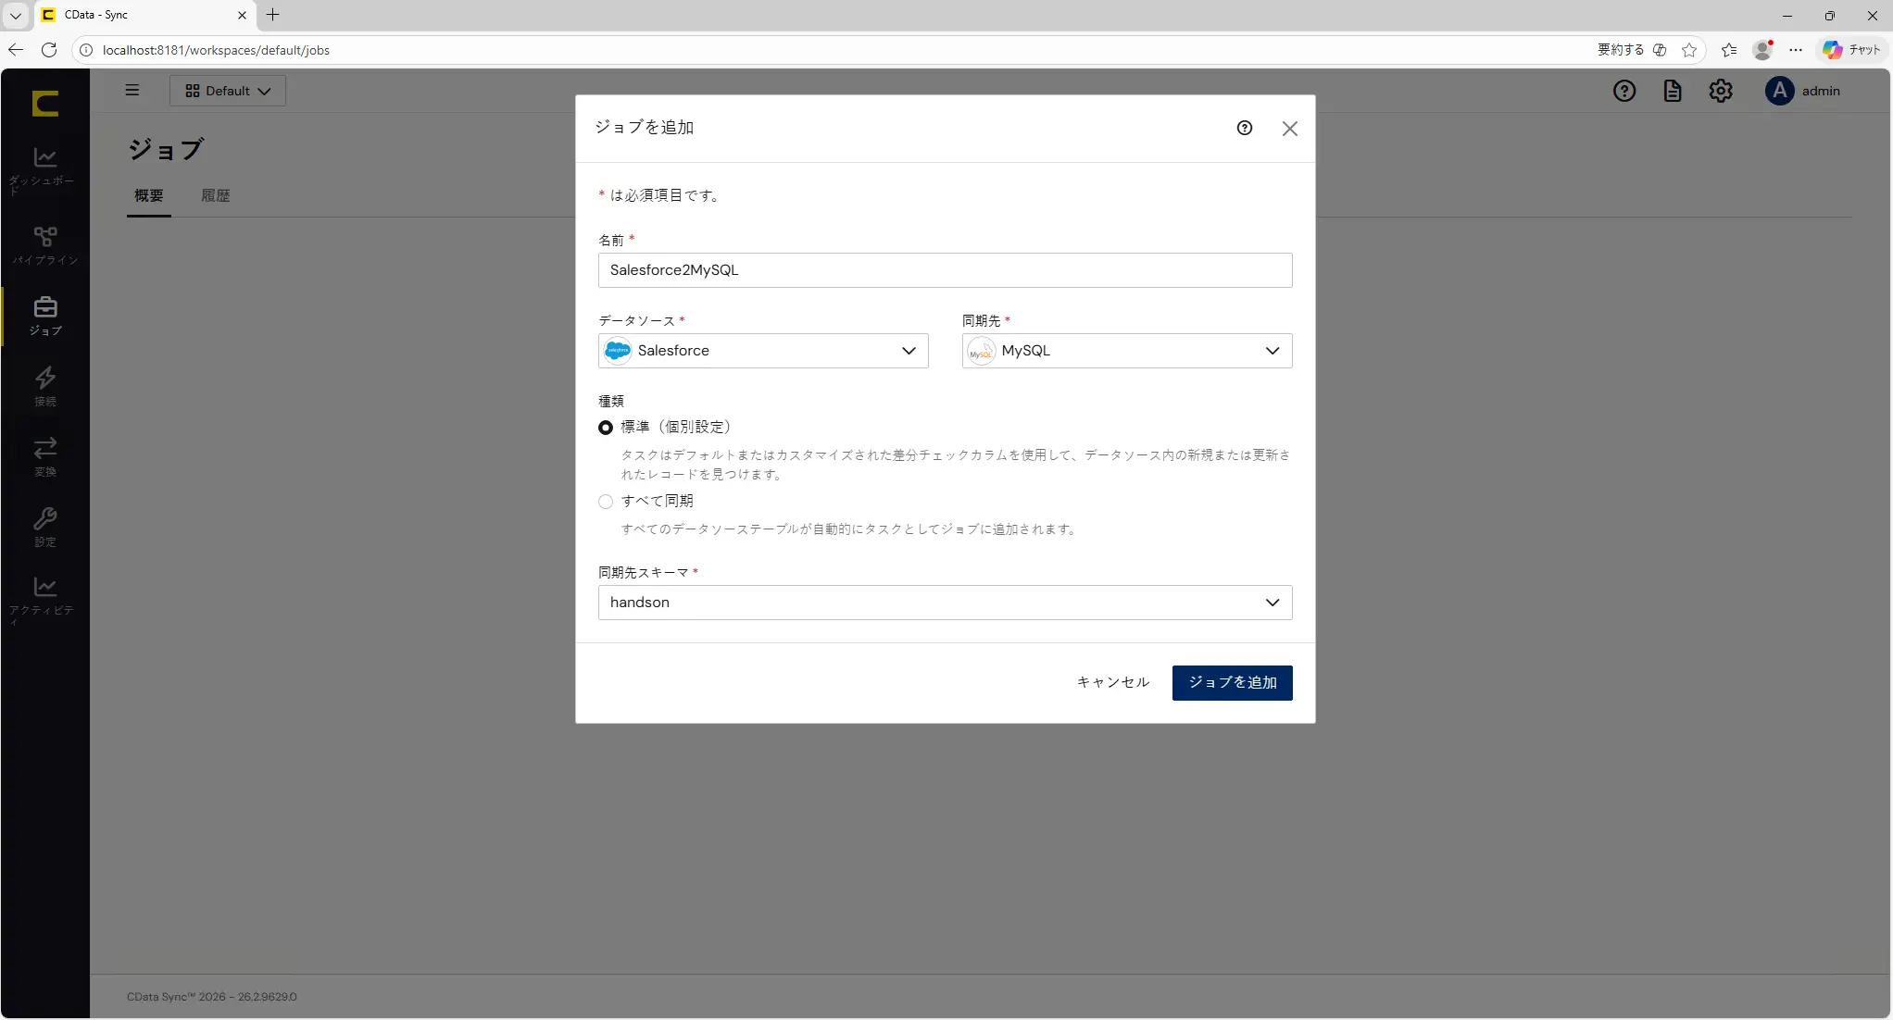Toggle the hamburger menu icon
1893x1020 pixels.
coord(132,91)
